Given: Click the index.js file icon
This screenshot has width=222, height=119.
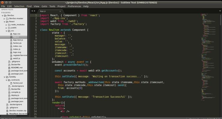Looking at the screenshot, I should pos(11,49).
